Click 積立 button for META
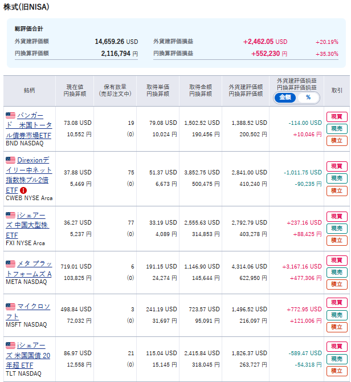Screen dimensions: 351x382 (337, 285)
